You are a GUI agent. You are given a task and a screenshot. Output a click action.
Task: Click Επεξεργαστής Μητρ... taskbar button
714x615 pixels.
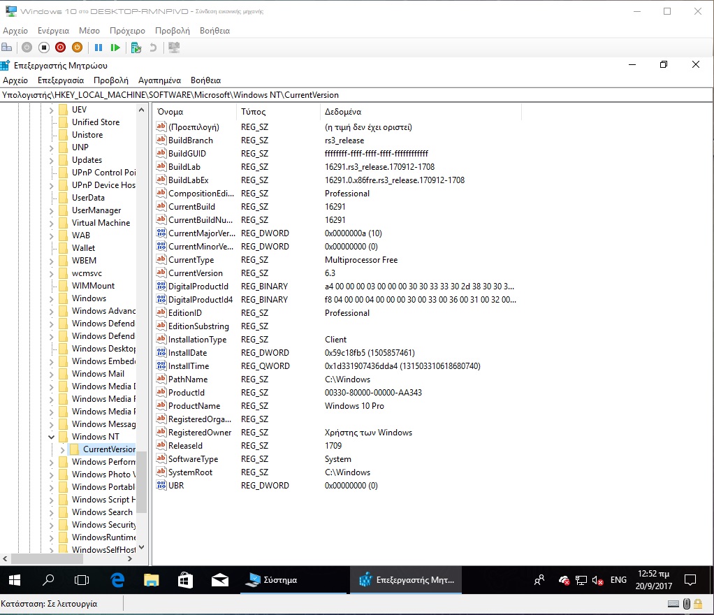pyautogui.click(x=406, y=580)
